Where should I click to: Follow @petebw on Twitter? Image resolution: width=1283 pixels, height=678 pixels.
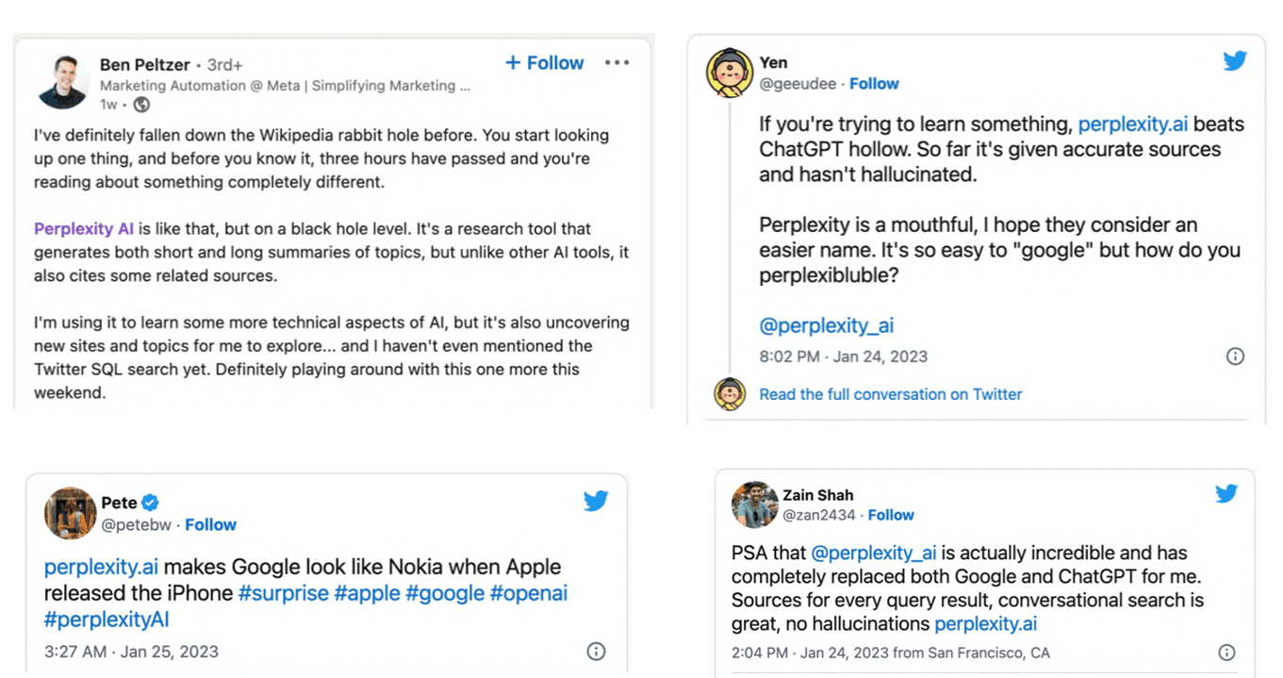pyautogui.click(x=210, y=525)
